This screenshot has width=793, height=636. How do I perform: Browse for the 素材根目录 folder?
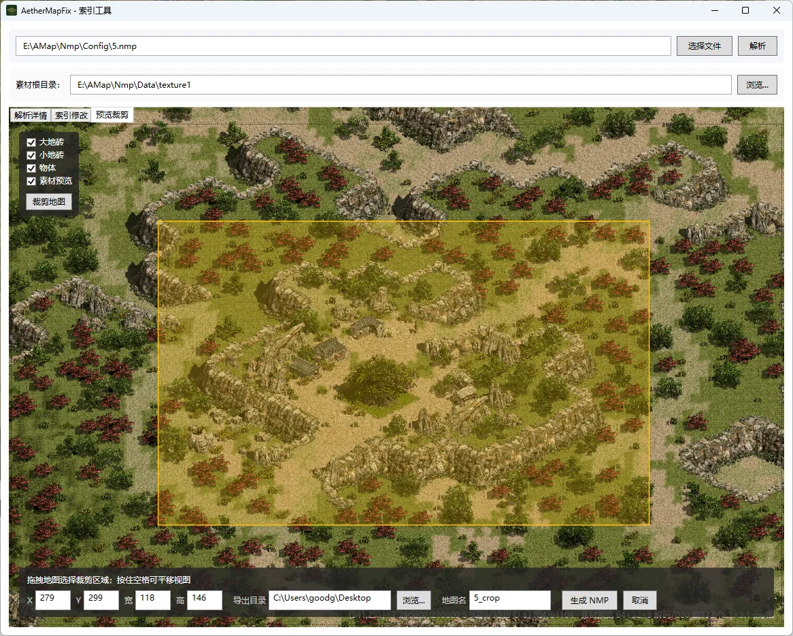click(x=757, y=85)
